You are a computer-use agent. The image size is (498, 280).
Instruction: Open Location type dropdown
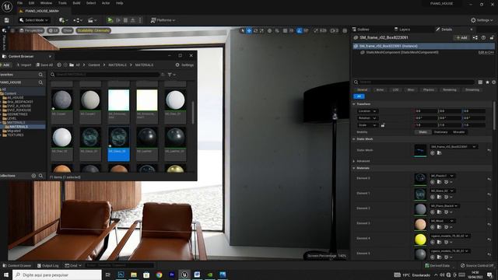click(367, 111)
